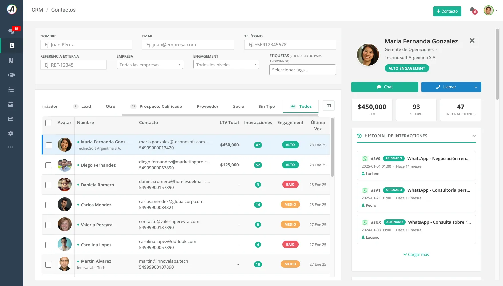503x286 pixels.
Task: Switch to the Todos tab
Action: (x=301, y=106)
